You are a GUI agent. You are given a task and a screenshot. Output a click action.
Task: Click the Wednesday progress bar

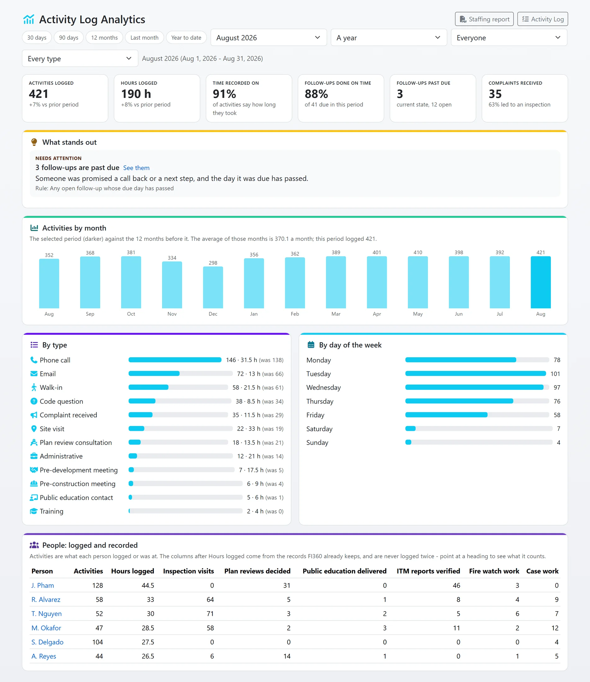[477, 387]
